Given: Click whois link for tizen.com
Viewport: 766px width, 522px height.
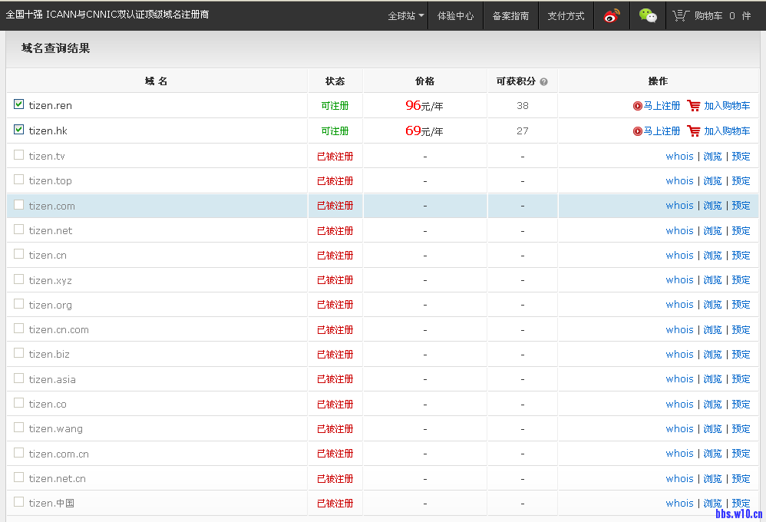Looking at the screenshot, I should 679,206.
